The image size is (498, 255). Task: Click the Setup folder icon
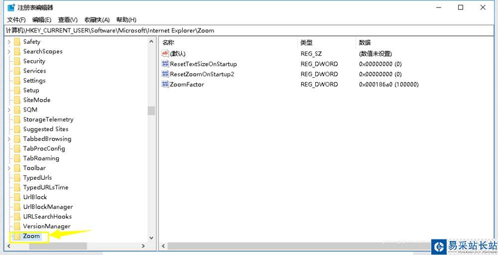point(17,91)
